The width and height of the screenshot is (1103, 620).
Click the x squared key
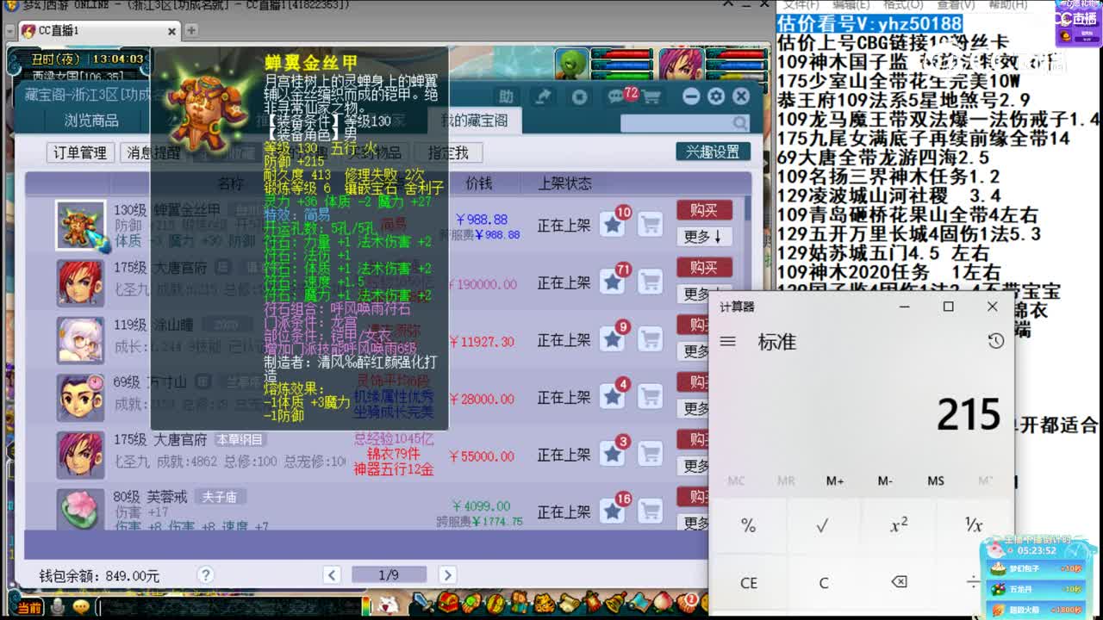(898, 525)
